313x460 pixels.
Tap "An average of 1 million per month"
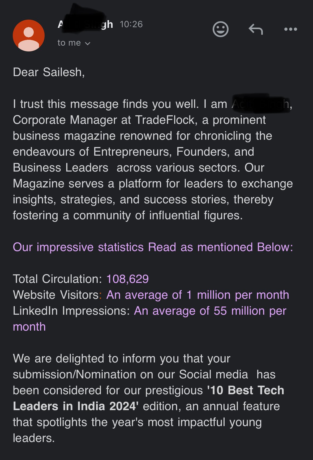pyautogui.click(x=198, y=295)
